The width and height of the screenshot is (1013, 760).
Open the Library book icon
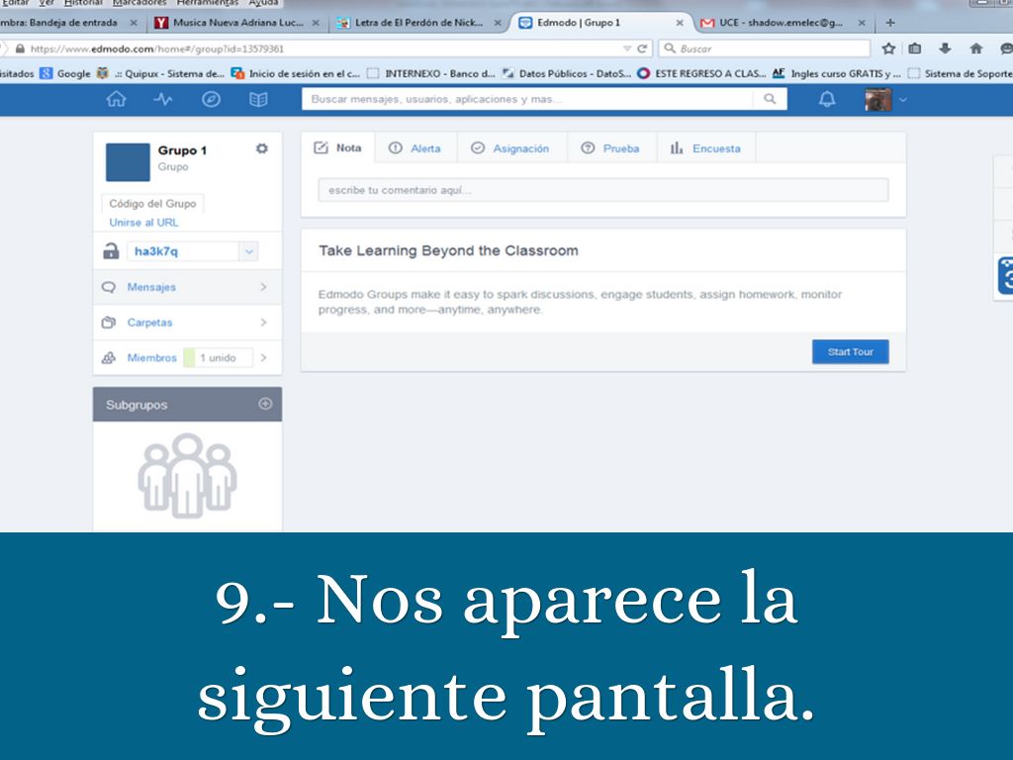point(258,99)
